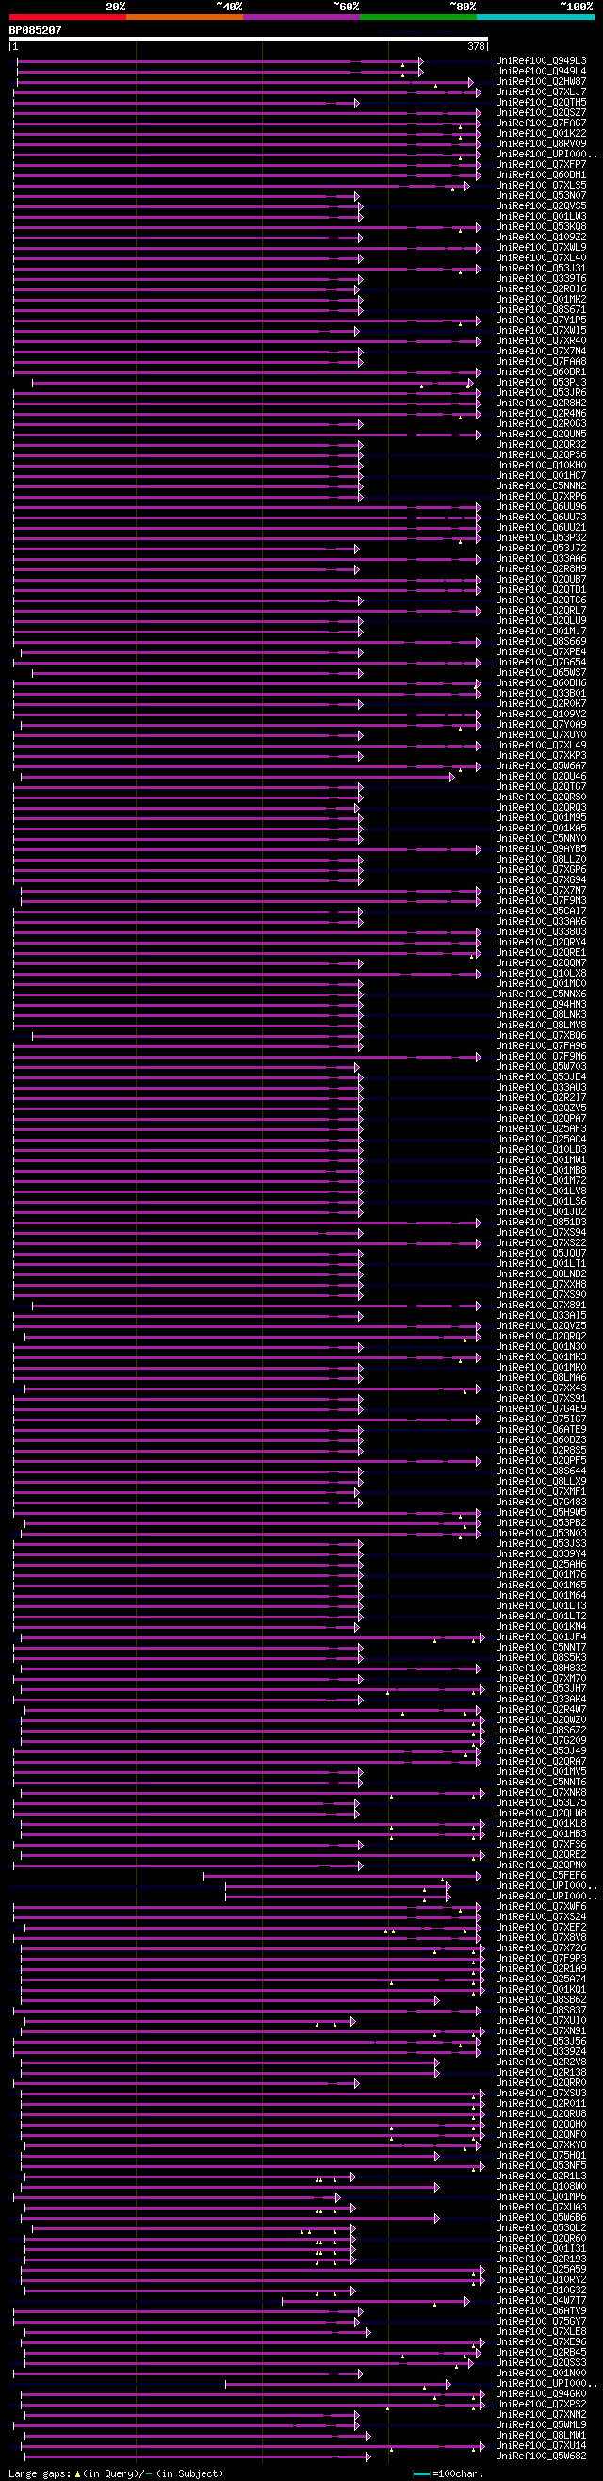The width and height of the screenshot is (603, 2481).
Task: Select label UniRef100_Q53J31
Action: (542, 268)
